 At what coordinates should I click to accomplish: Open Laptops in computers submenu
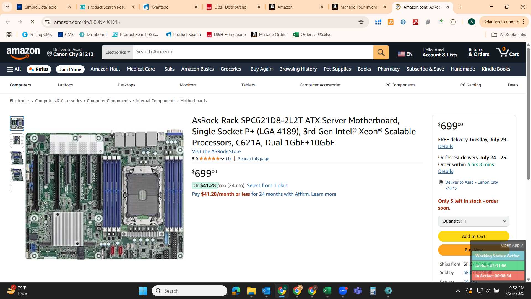click(x=65, y=85)
